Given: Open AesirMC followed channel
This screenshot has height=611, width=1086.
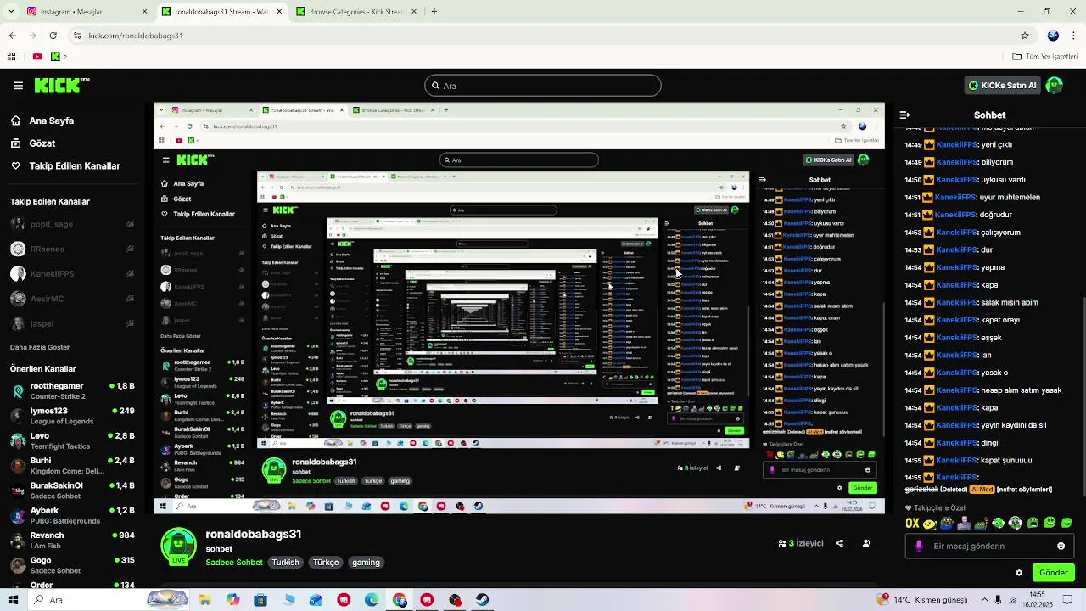Looking at the screenshot, I should click(x=72, y=299).
